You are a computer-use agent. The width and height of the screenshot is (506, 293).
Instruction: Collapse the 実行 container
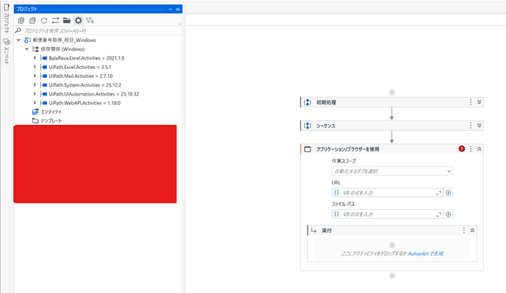tap(472, 230)
